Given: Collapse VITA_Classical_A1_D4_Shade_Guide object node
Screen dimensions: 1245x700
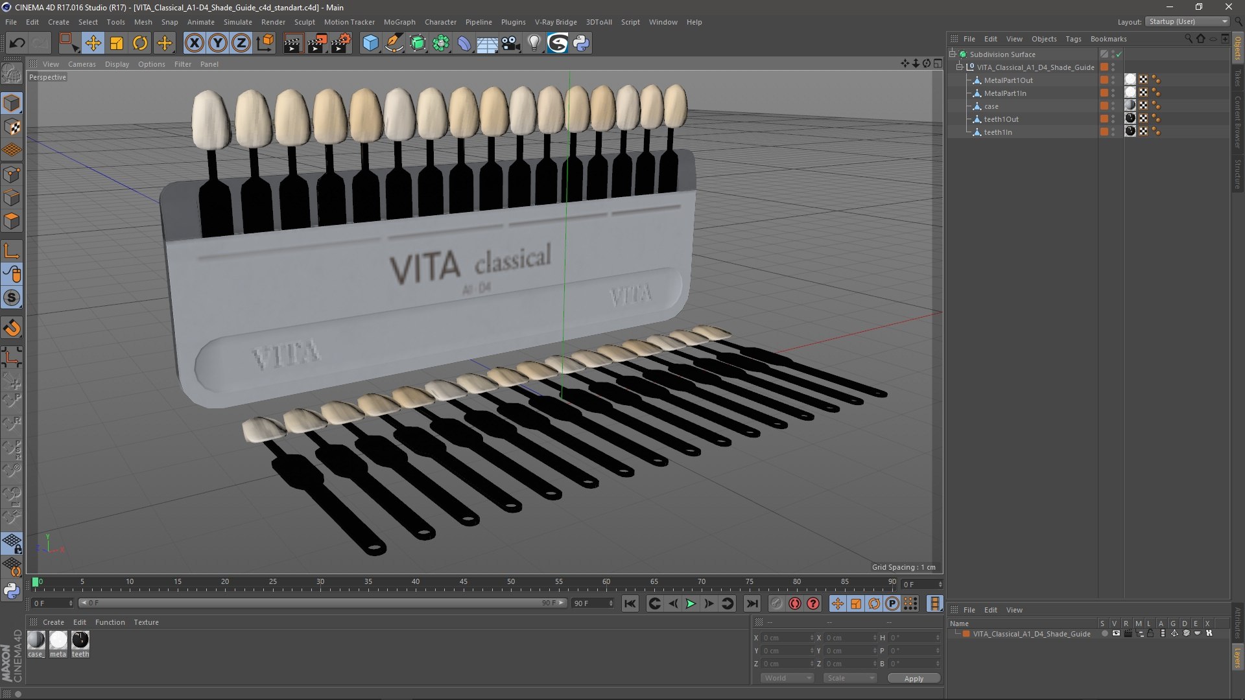Looking at the screenshot, I should pos(960,67).
